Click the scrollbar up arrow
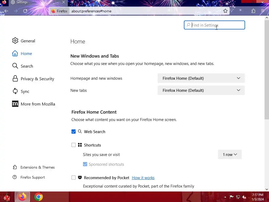Viewport: 269px width, 202px height. point(267,18)
